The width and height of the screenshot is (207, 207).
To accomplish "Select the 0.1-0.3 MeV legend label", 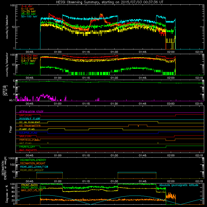I will [x=29, y=56].
